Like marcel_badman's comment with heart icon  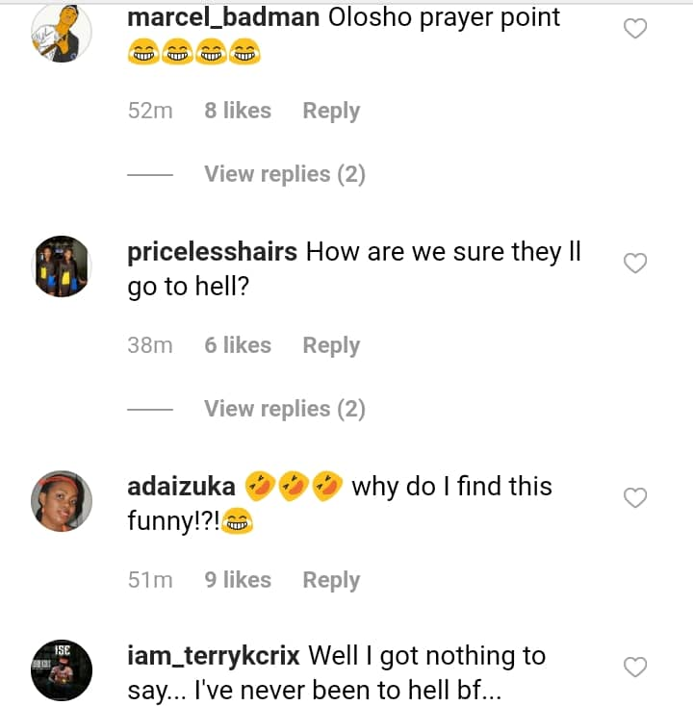(635, 29)
